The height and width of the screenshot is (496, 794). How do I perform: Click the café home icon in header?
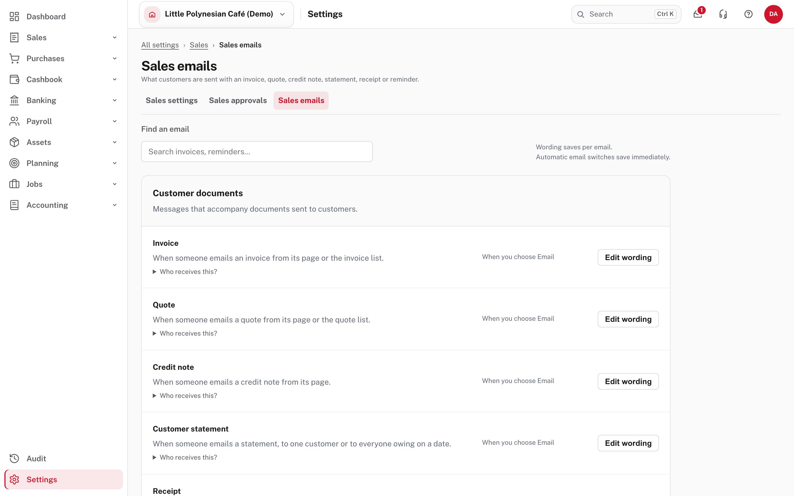click(152, 14)
